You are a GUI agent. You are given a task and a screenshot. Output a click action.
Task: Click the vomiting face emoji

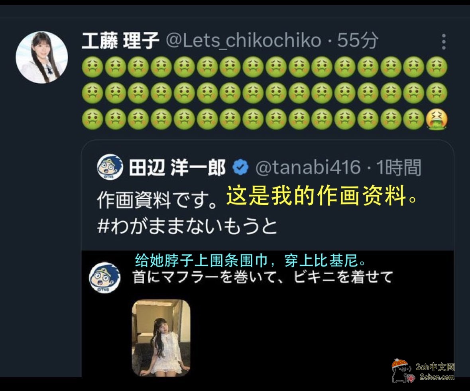(x=437, y=120)
